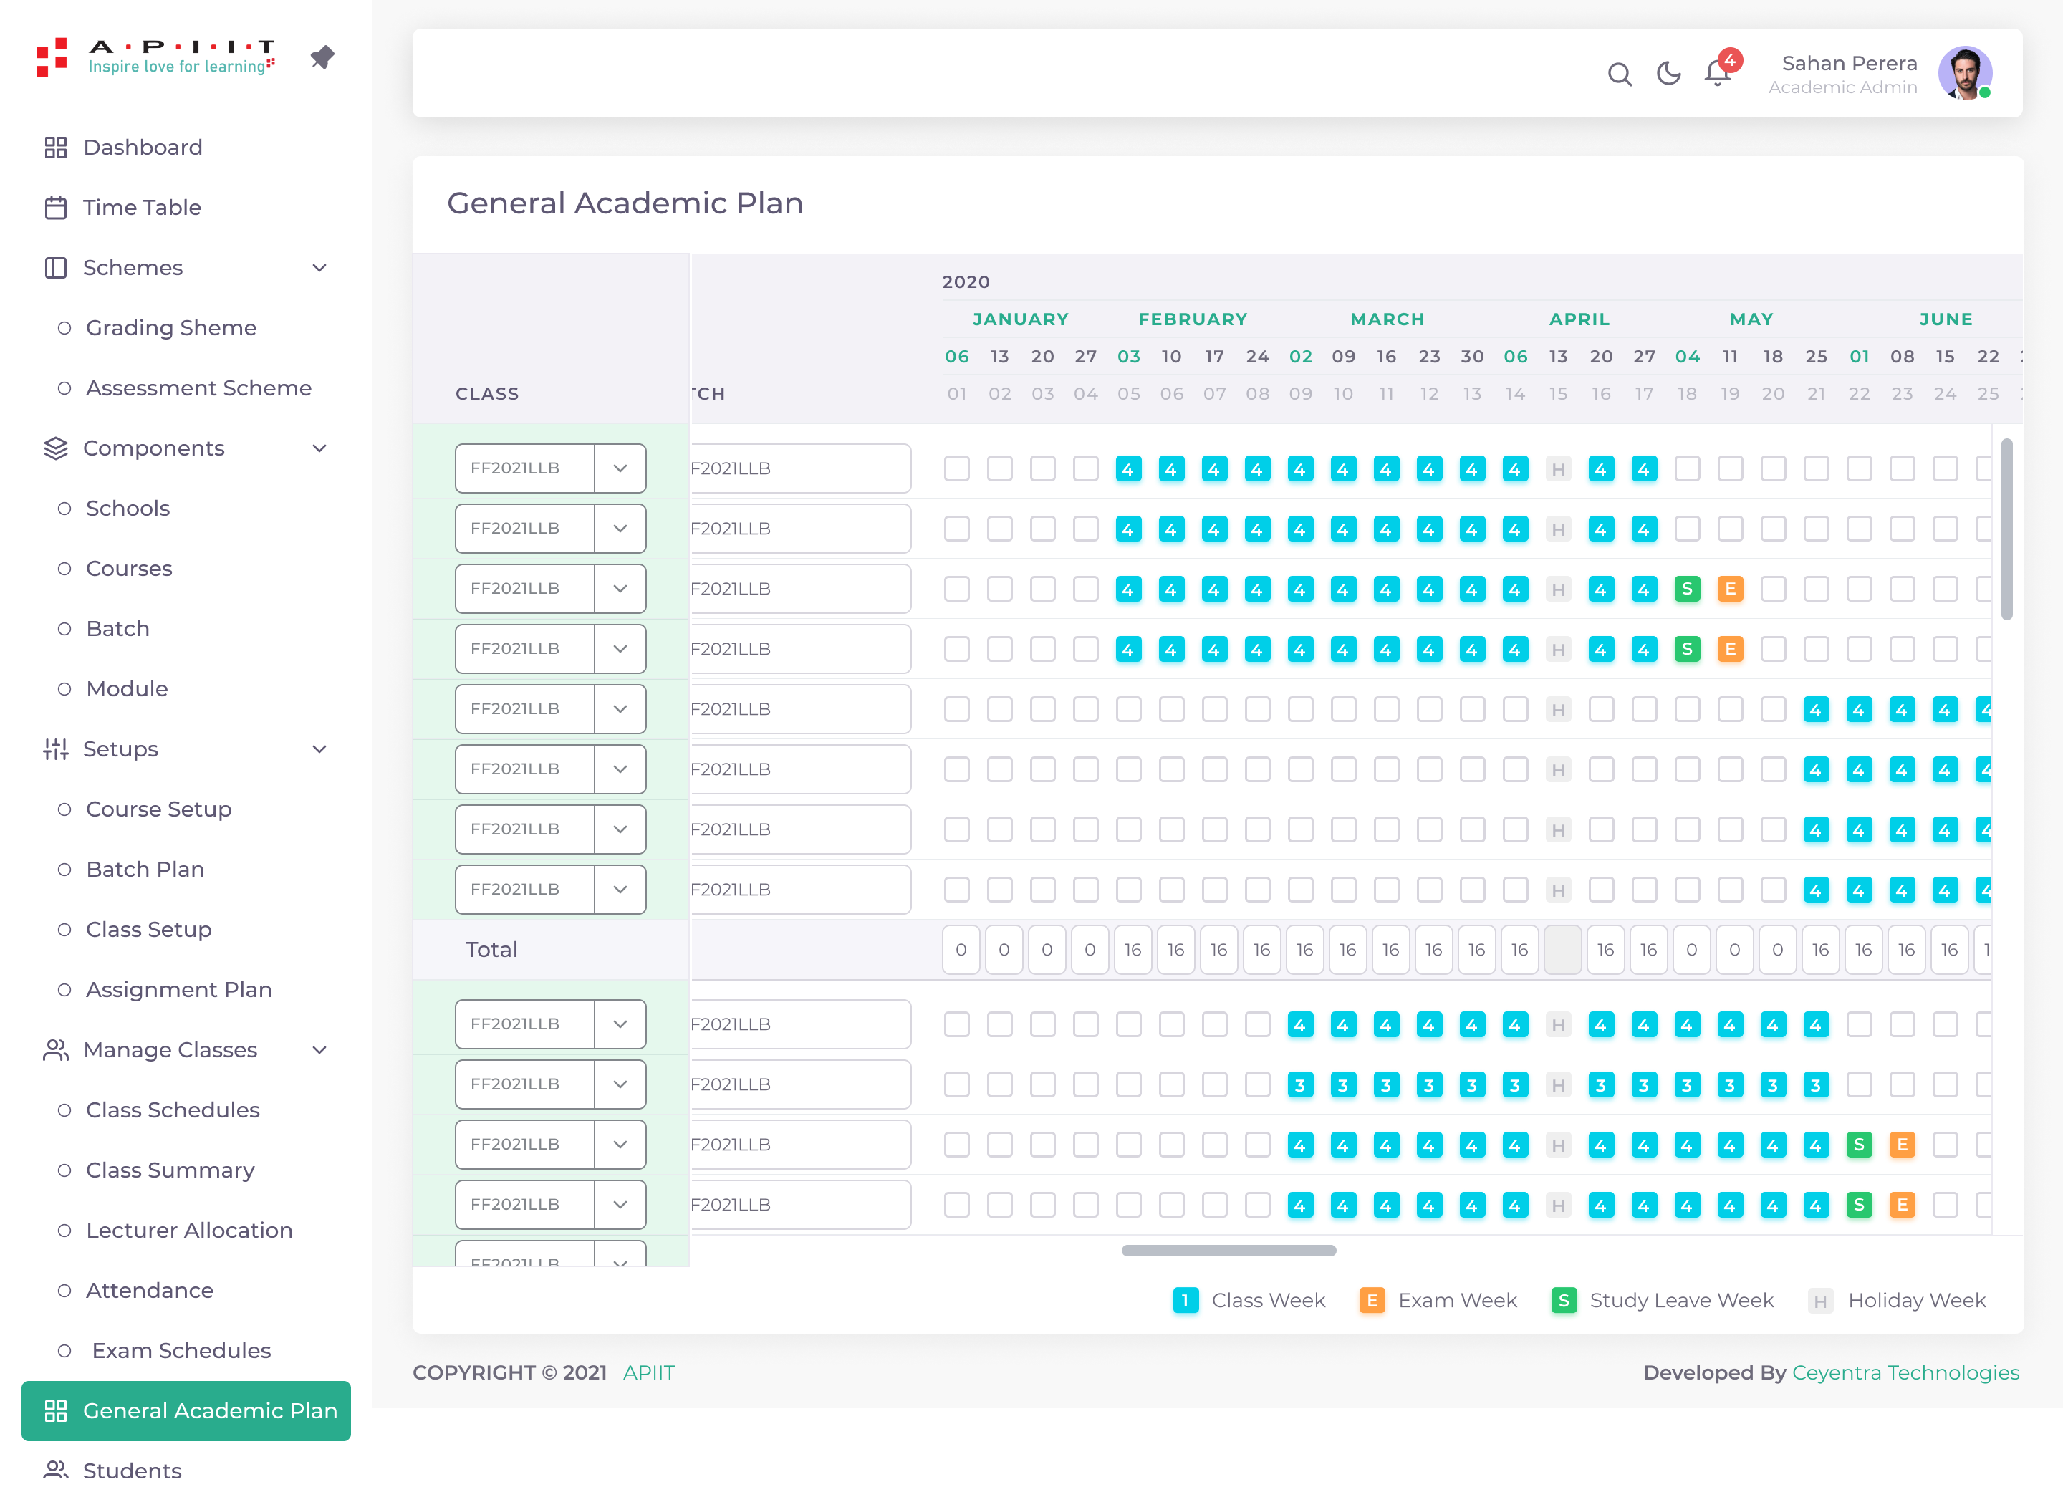Collapse the Manage Classes chevron
Viewport: 2063px width, 1487px height.
coord(319,1051)
